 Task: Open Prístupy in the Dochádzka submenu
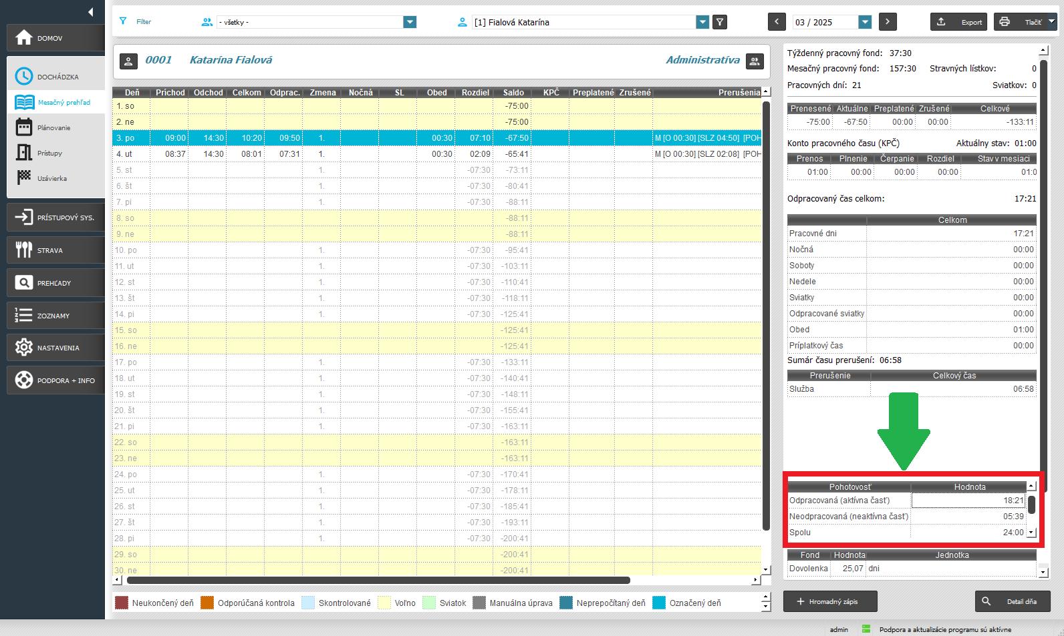coord(49,153)
